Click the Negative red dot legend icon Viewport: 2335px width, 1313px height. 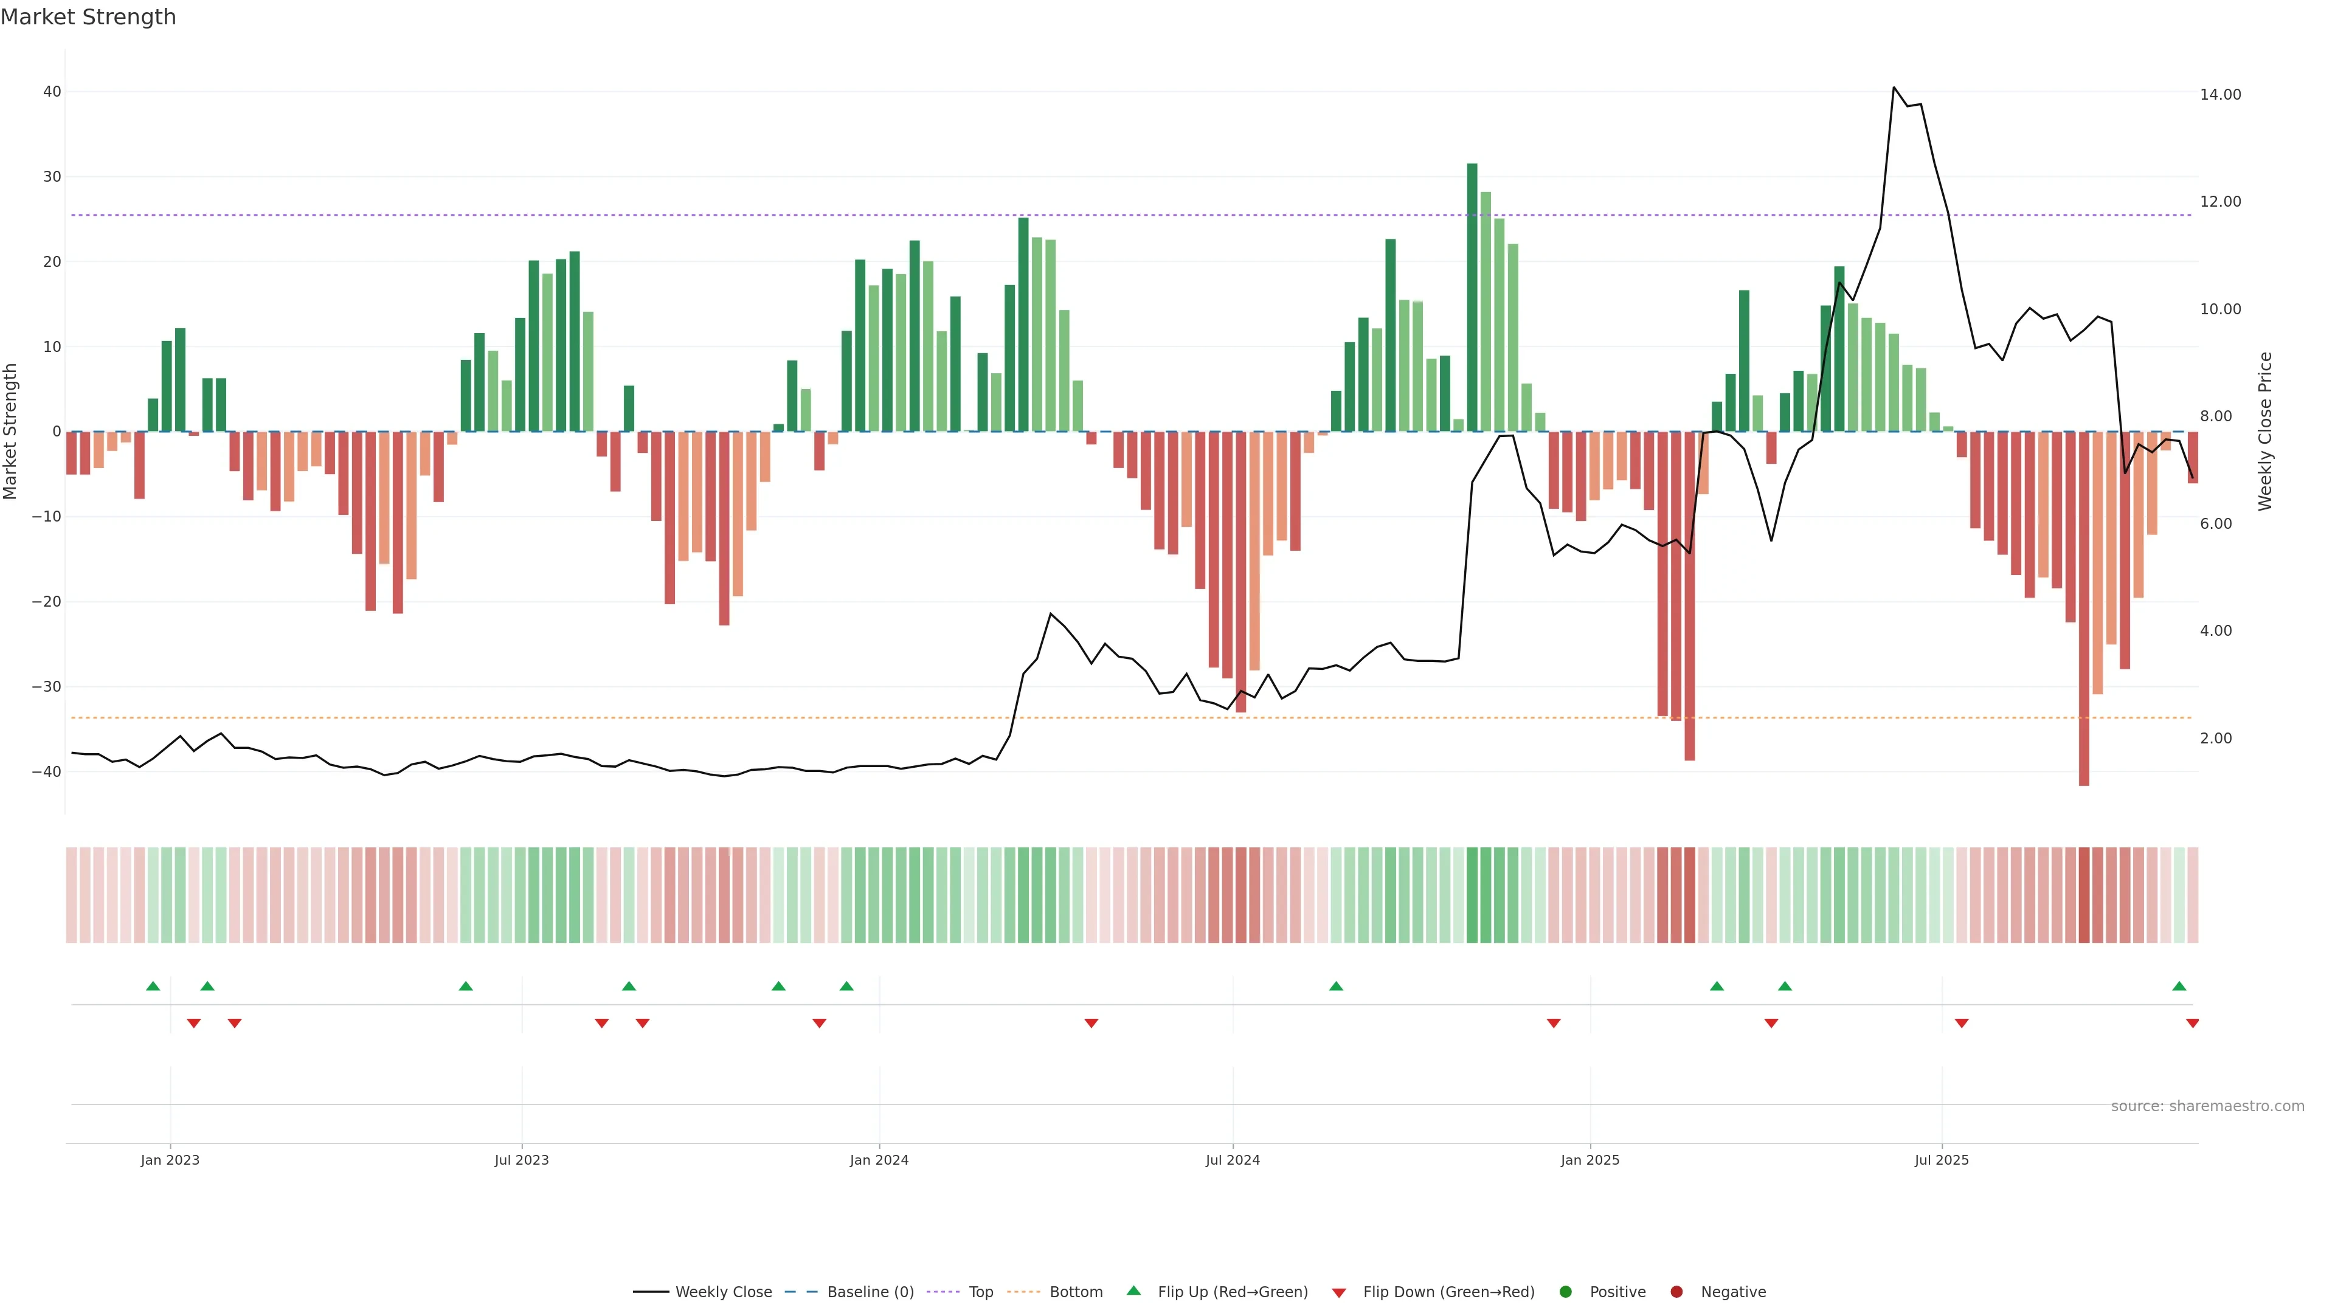click(x=1676, y=1292)
